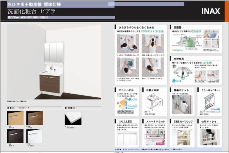Image resolution: width=229 pixels, height=153 pixels.
Task: Click the スリムLED heading
Action: click(x=125, y=121)
